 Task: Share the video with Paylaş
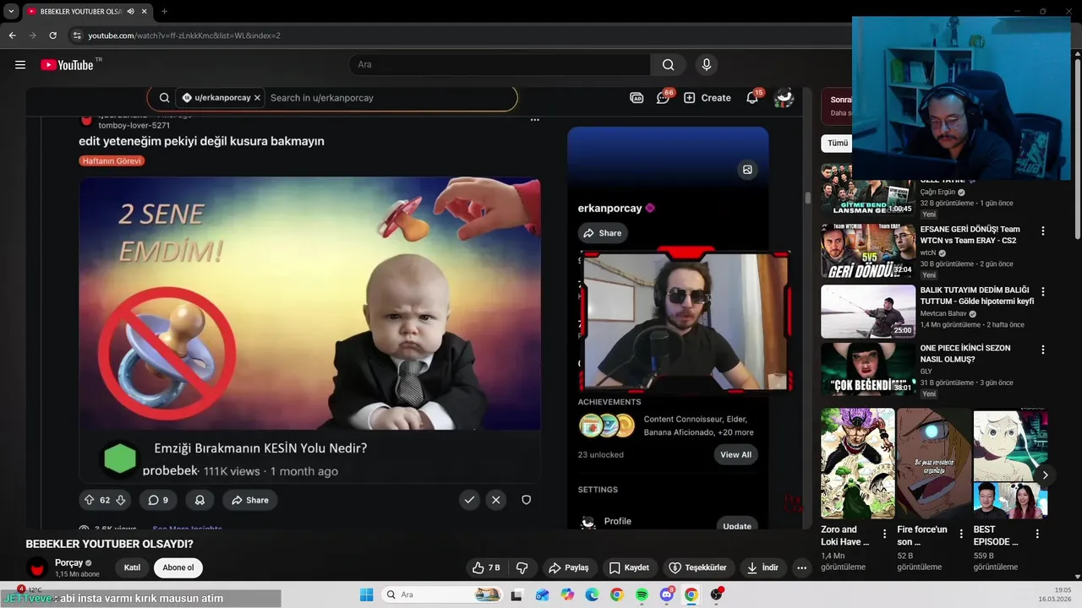click(568, 567)
